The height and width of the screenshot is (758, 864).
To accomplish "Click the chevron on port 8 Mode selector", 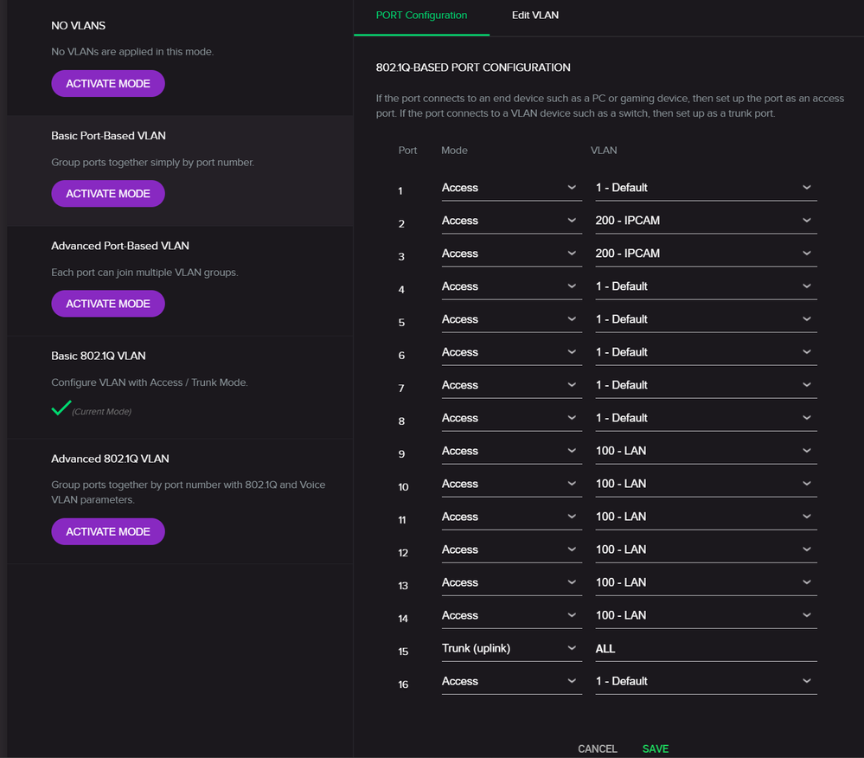I will (572, 418).
